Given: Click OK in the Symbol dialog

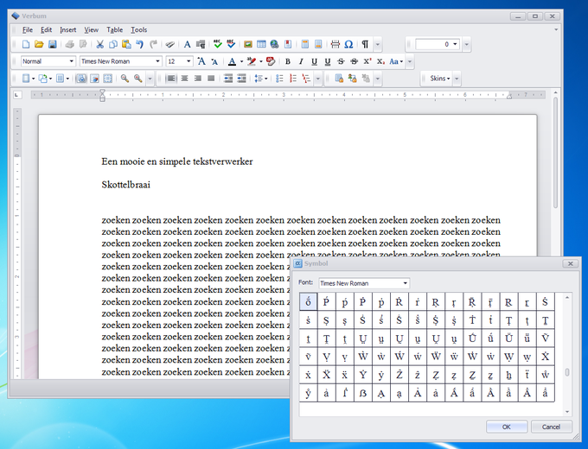Looking at the screenshot, I should click(x=506, y=427).
